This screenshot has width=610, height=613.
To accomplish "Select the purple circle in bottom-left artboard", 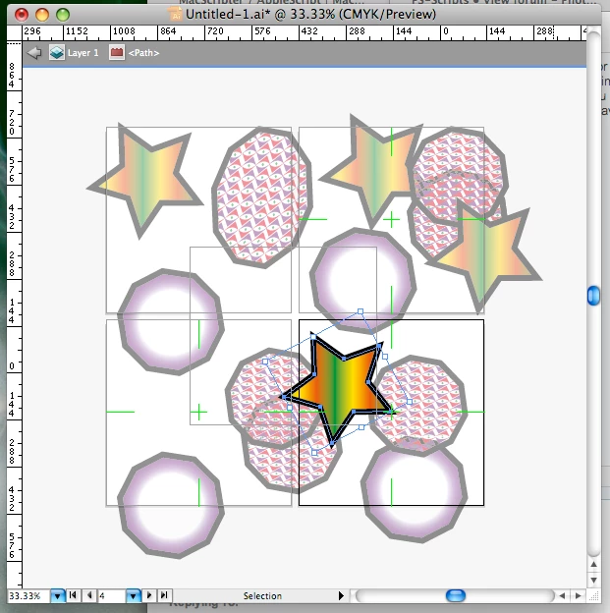I will [x=171, y=506].
